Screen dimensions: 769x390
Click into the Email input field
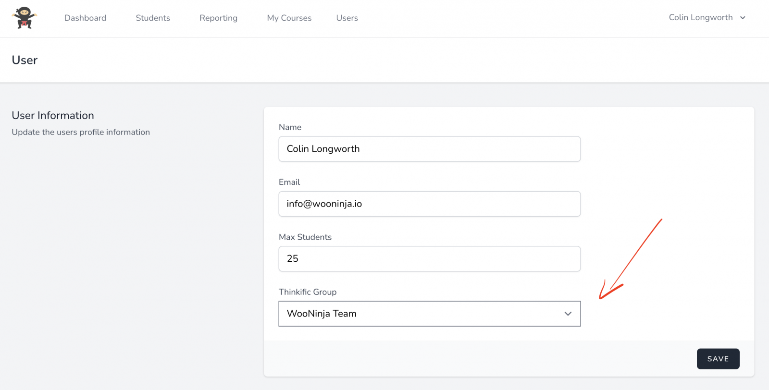pyautogui.click(x=429, y=204)
